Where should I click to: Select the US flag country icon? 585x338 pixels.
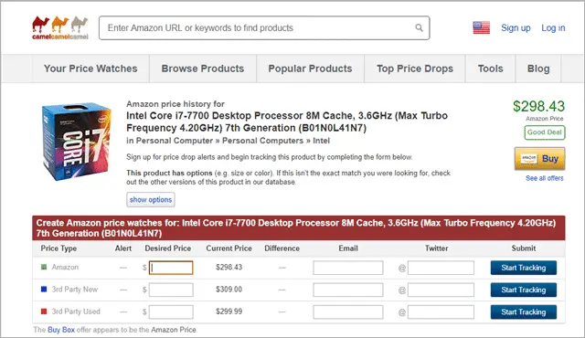[x=482, y=28]
